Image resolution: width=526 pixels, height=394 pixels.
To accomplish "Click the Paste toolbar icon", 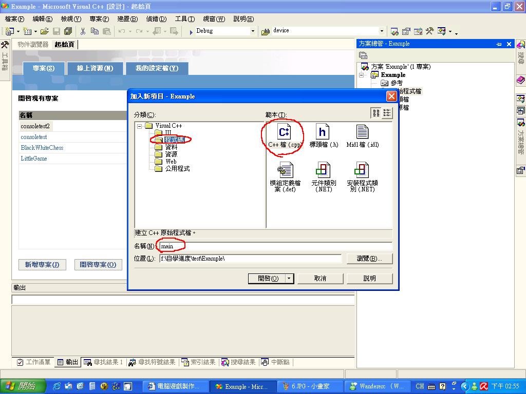I will 107,31.
